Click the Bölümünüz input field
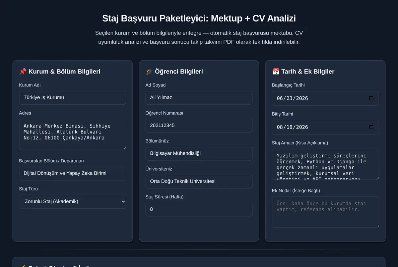Image resolution: width=398 pixels, height=267 pixels. 199,153
